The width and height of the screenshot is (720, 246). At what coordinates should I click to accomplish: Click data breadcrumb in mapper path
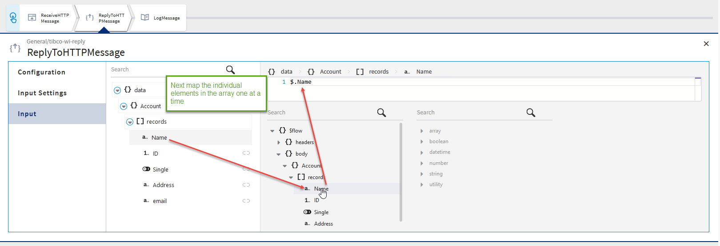287,71
